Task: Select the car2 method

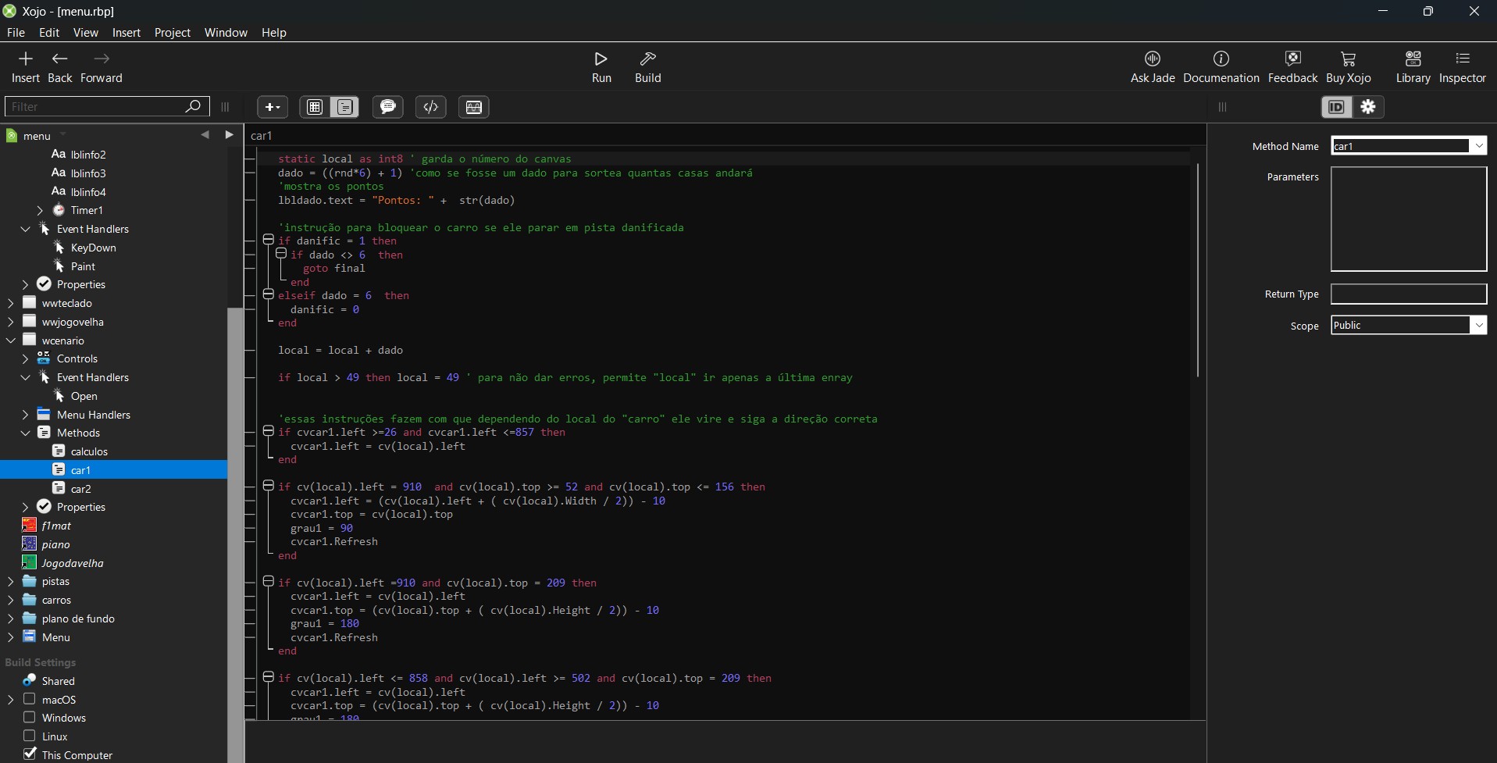Action: (x=80, y=489)
